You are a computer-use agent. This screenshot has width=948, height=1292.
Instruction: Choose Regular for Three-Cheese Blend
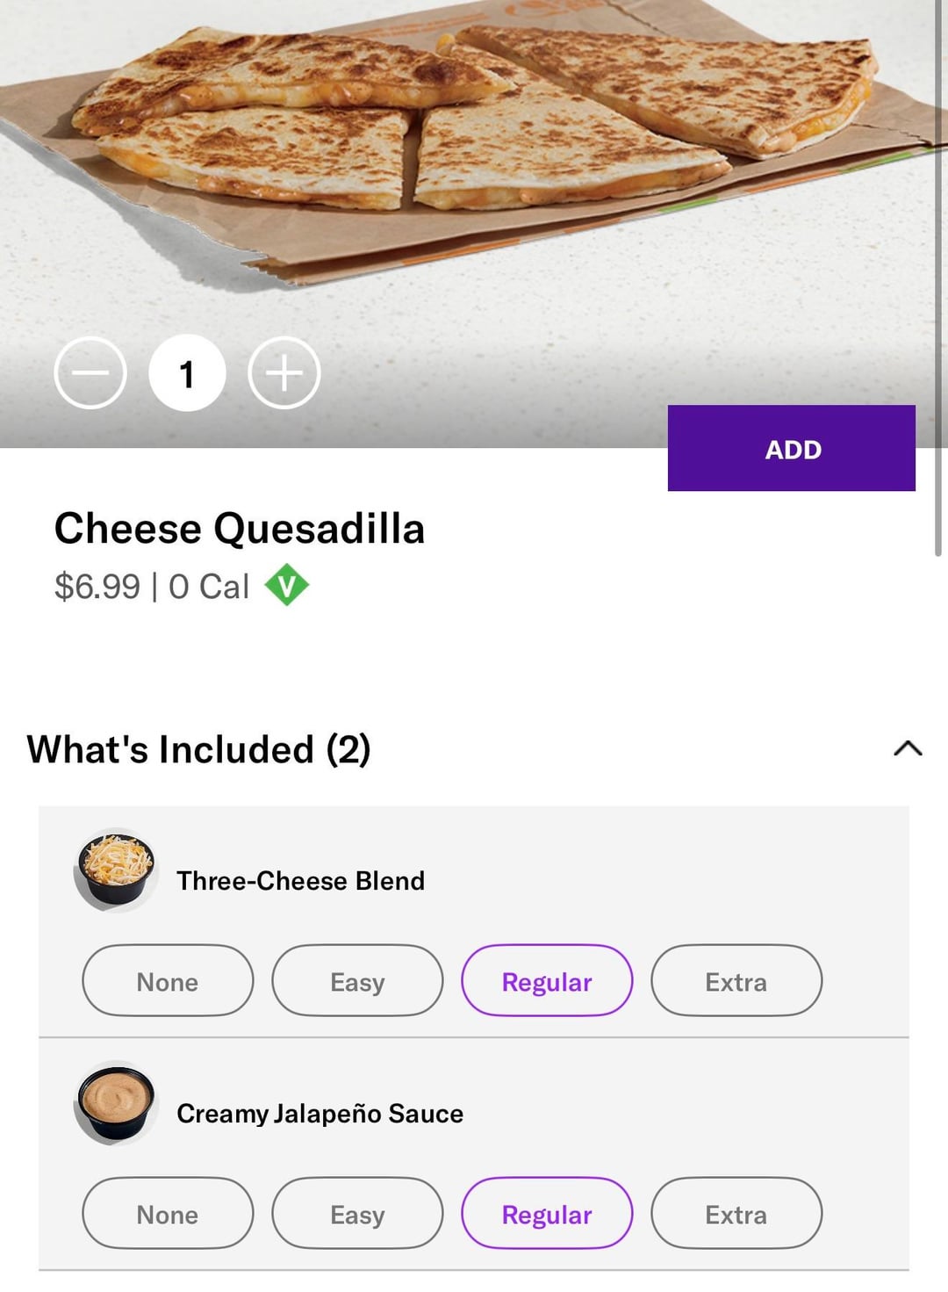point(547,981)
